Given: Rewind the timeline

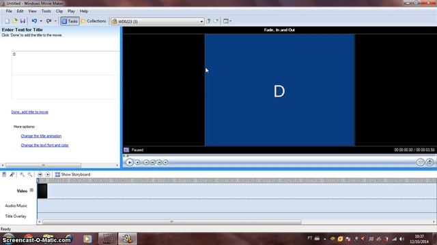Looking at the screenshot, I should pos(40,174).
